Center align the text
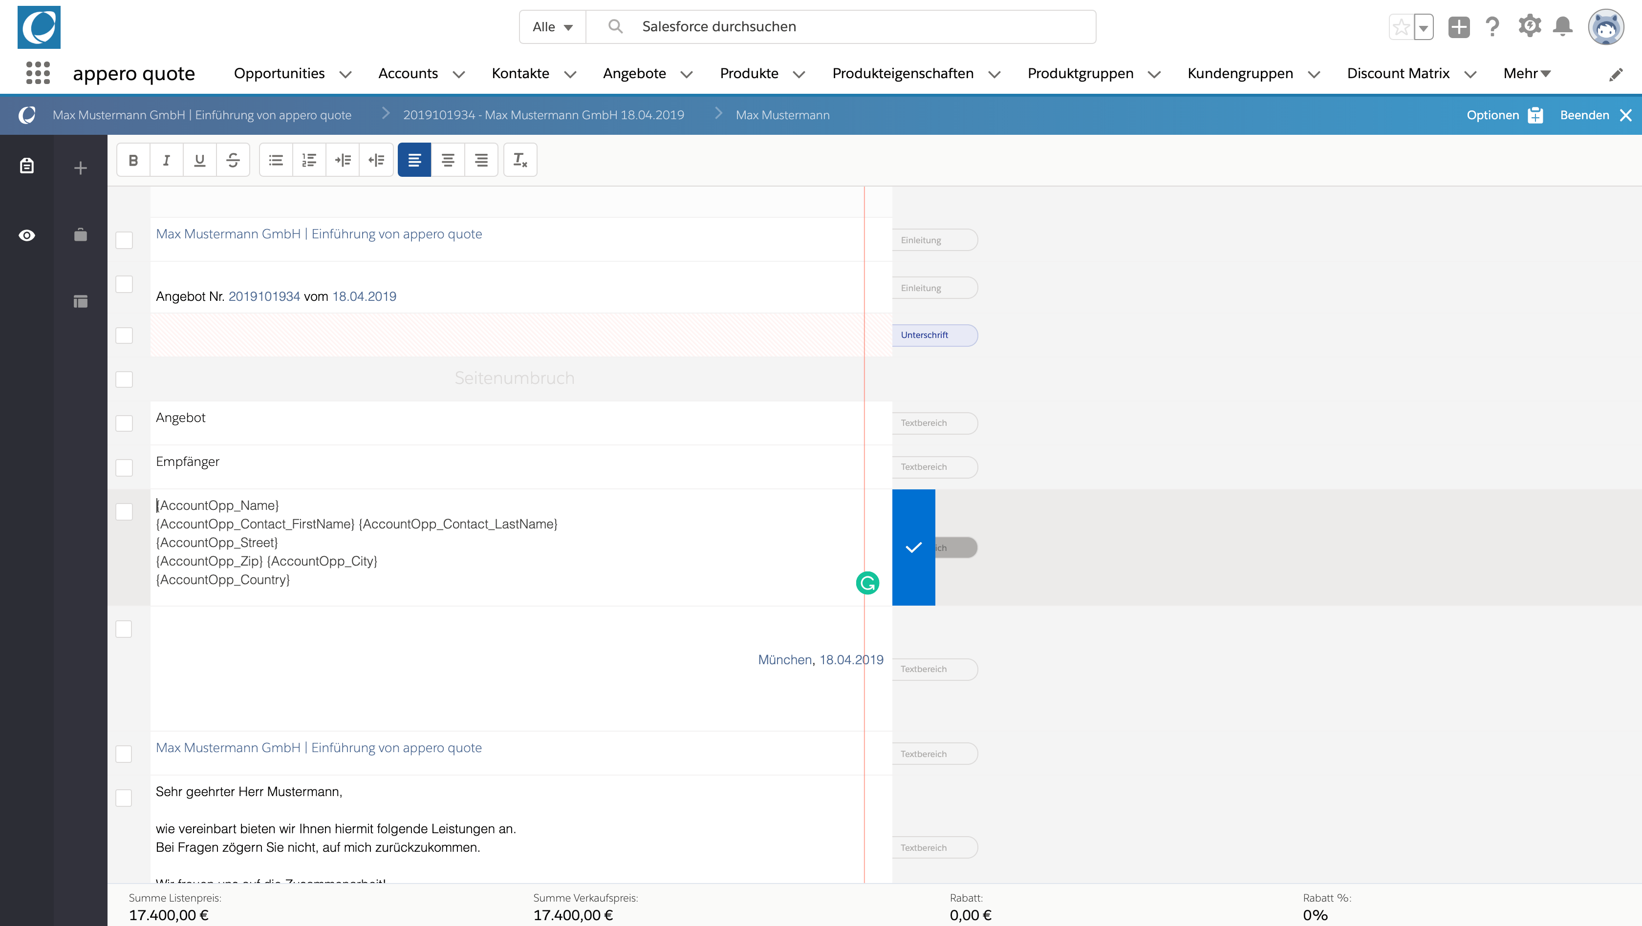The image size is (1642, 926). tap(448, 160)
